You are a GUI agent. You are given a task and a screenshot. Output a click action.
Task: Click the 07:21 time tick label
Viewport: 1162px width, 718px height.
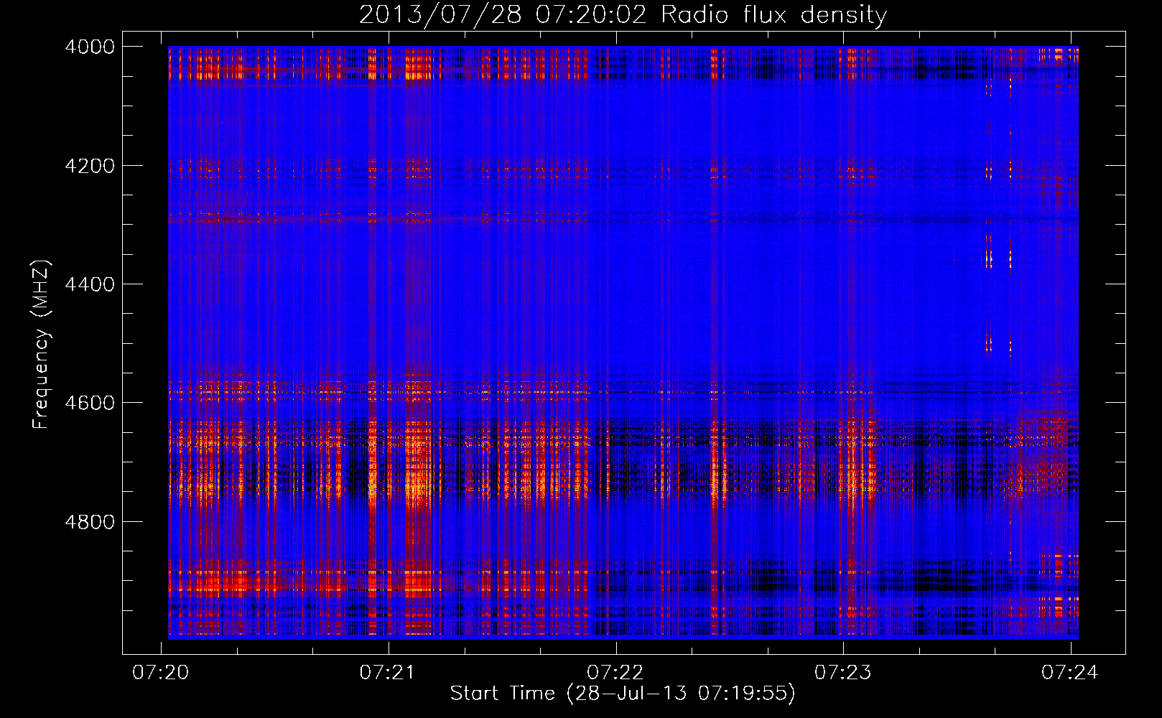(389, 672)
